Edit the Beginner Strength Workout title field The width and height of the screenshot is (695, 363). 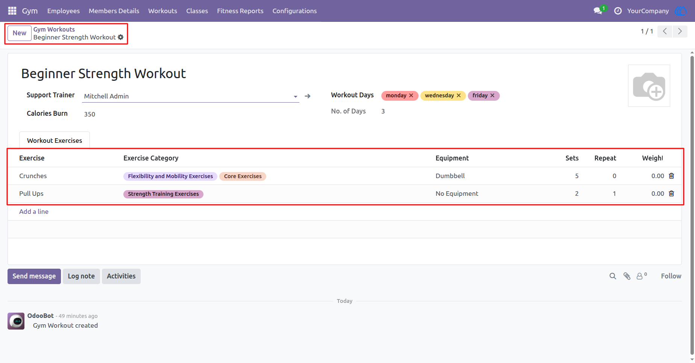point(104,74)
